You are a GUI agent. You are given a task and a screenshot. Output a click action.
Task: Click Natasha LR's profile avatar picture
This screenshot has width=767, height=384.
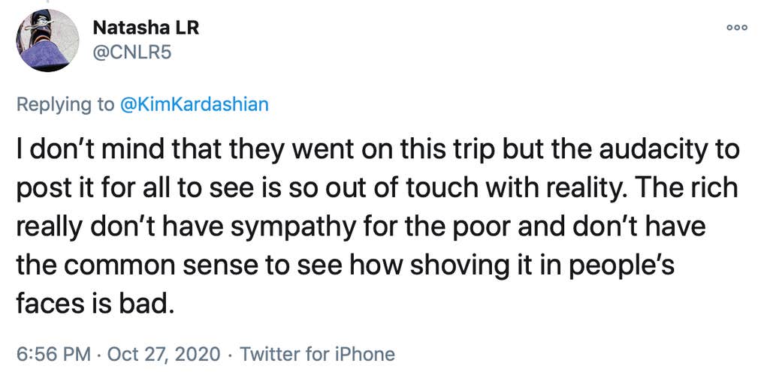[x=48, y=40]
